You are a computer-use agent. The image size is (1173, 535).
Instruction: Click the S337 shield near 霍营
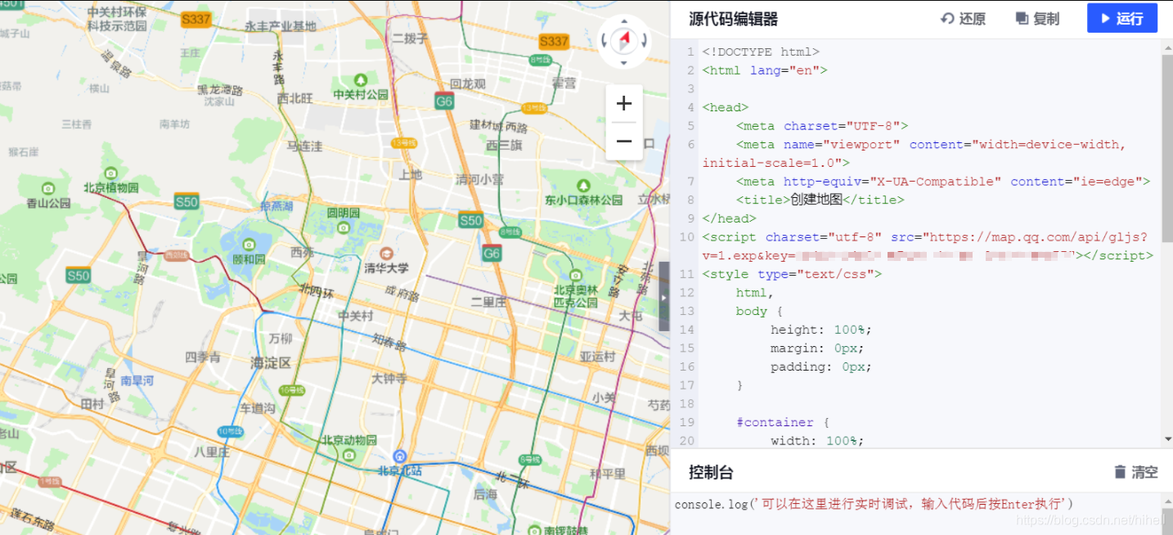click(x=554, y=41)
